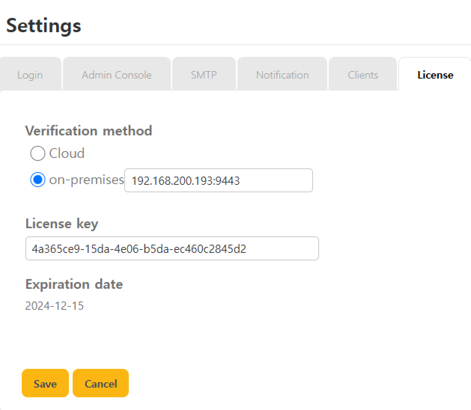Switch to the Login tab
This screenshot has height=410, width=471.
(30, 75)
